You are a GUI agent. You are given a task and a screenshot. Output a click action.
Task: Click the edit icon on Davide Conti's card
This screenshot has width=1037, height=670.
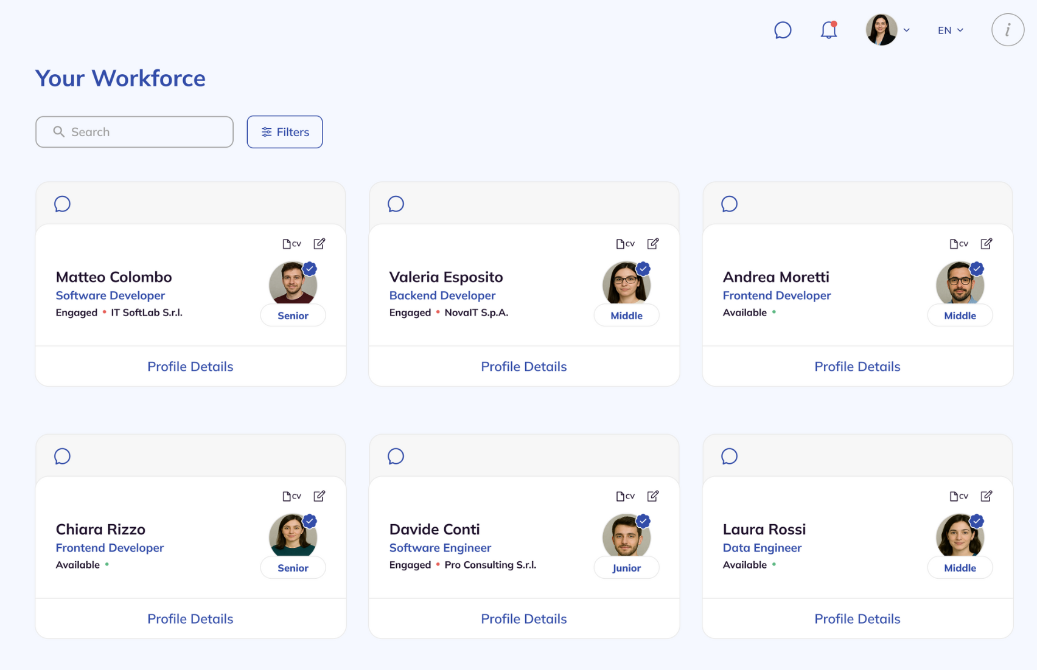[x=653, y=496]
